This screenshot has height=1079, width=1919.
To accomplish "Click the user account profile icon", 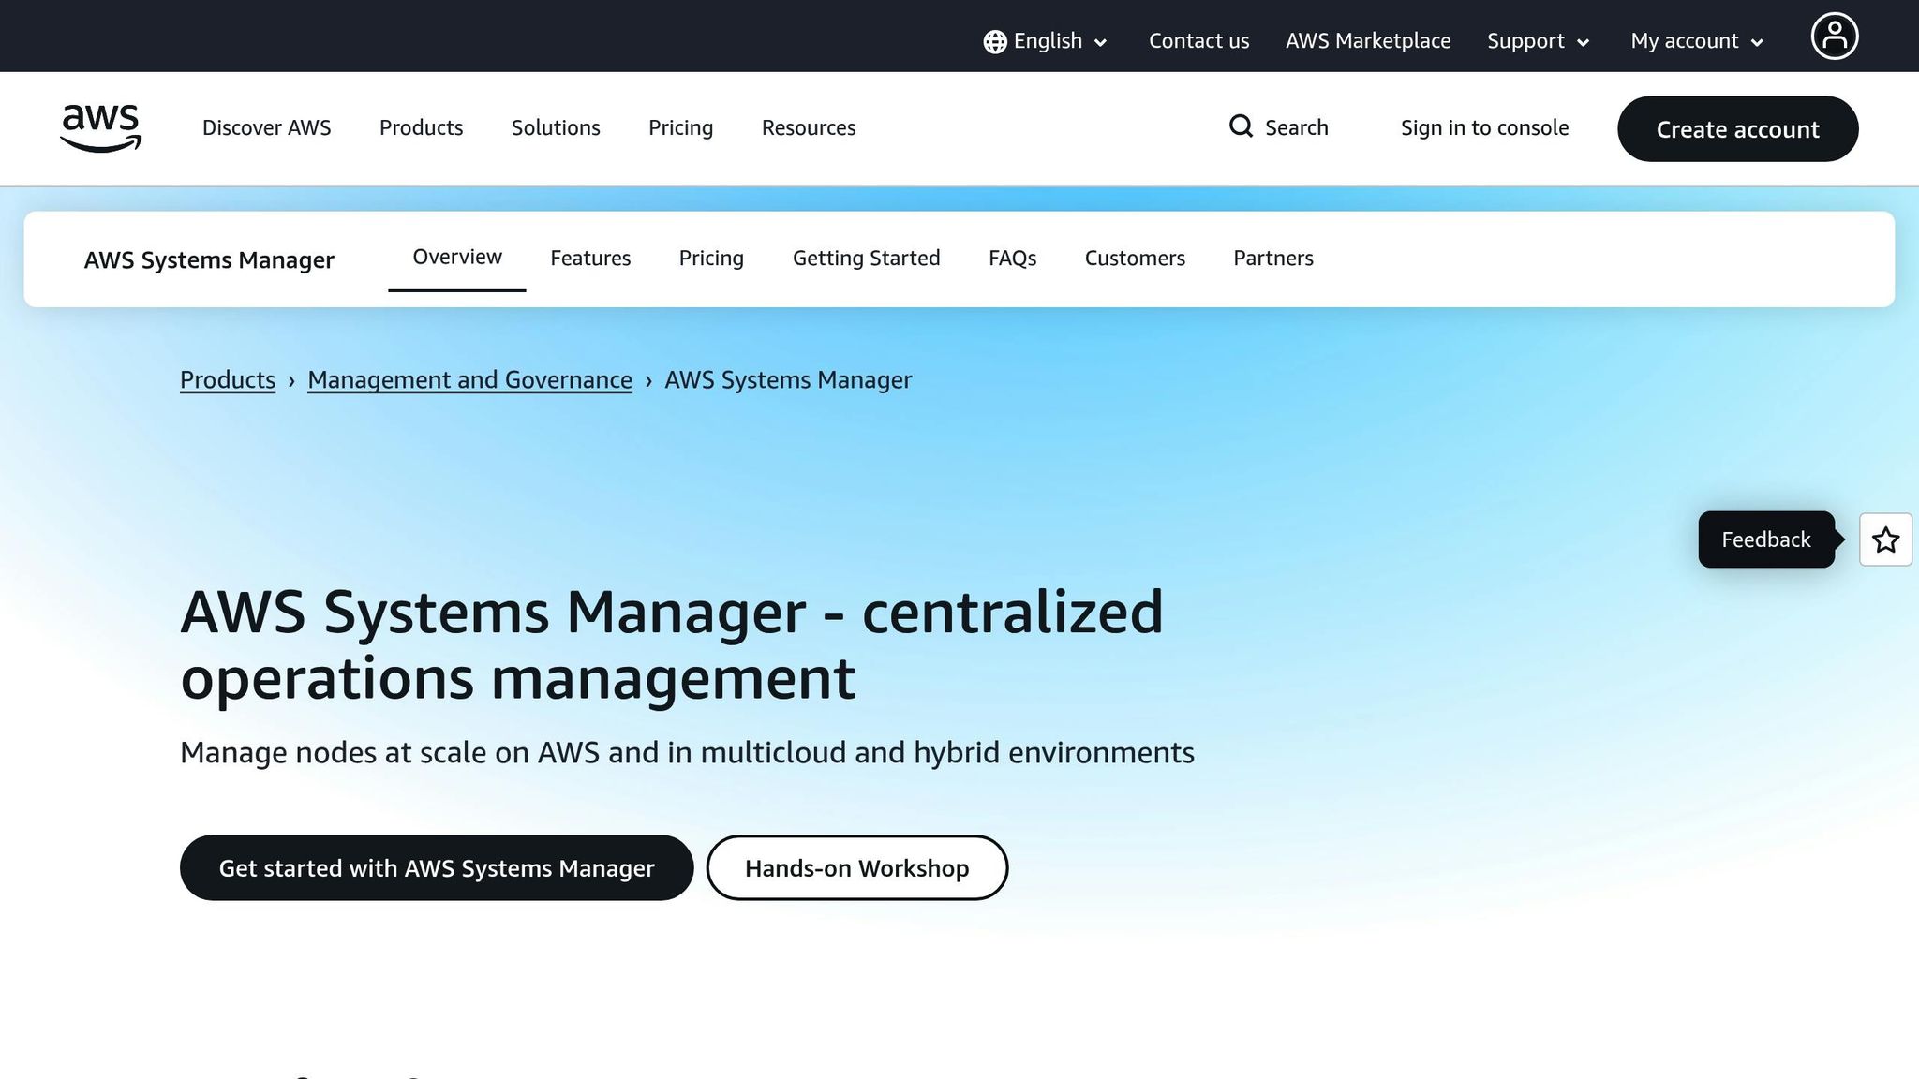I will pyautogui.click(x=1834, y=36).
